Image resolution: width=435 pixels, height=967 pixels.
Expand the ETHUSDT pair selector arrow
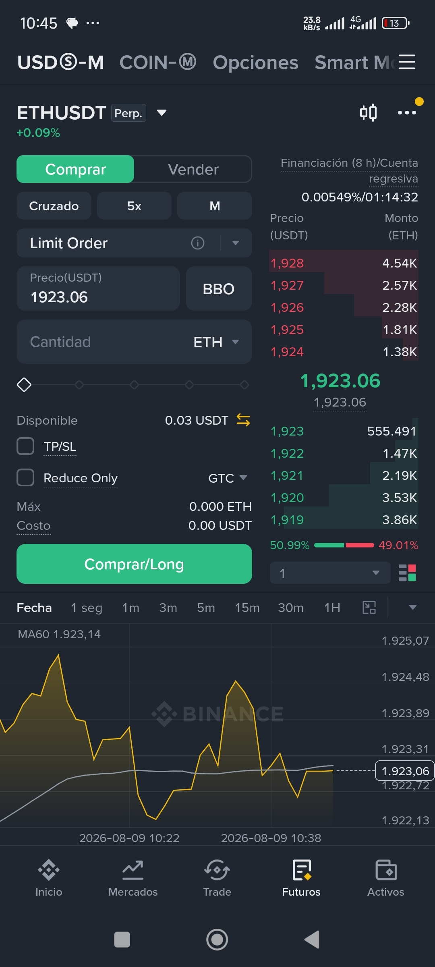click(x=162, y=112)
